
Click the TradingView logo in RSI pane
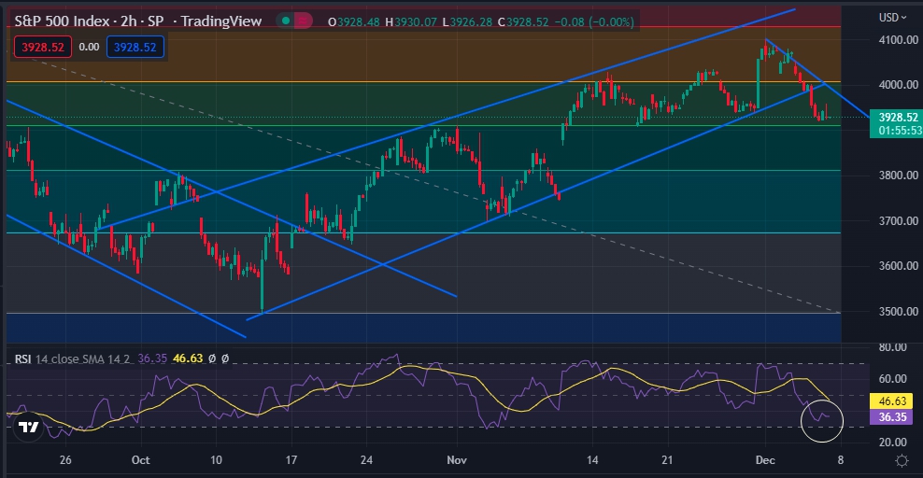tap(28, 427)
